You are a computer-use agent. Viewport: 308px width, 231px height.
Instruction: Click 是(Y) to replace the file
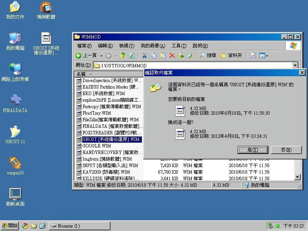(253, 150)
